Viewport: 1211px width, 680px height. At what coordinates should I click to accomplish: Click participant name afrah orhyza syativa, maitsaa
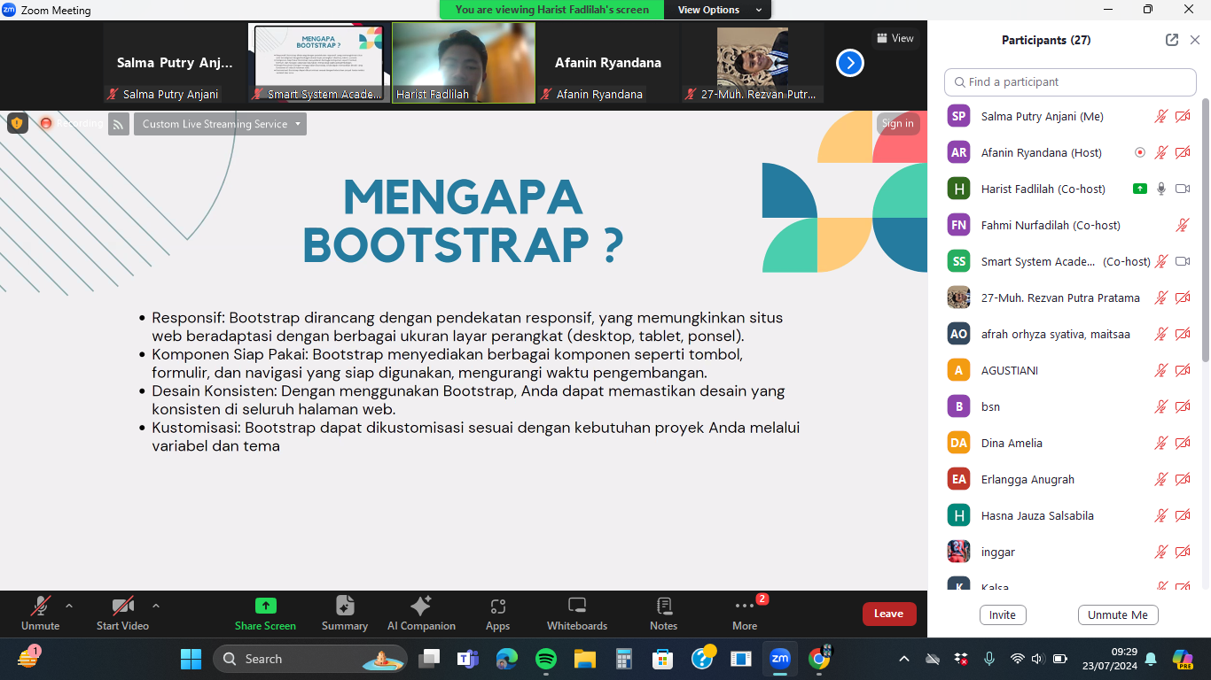point(1055,334)
